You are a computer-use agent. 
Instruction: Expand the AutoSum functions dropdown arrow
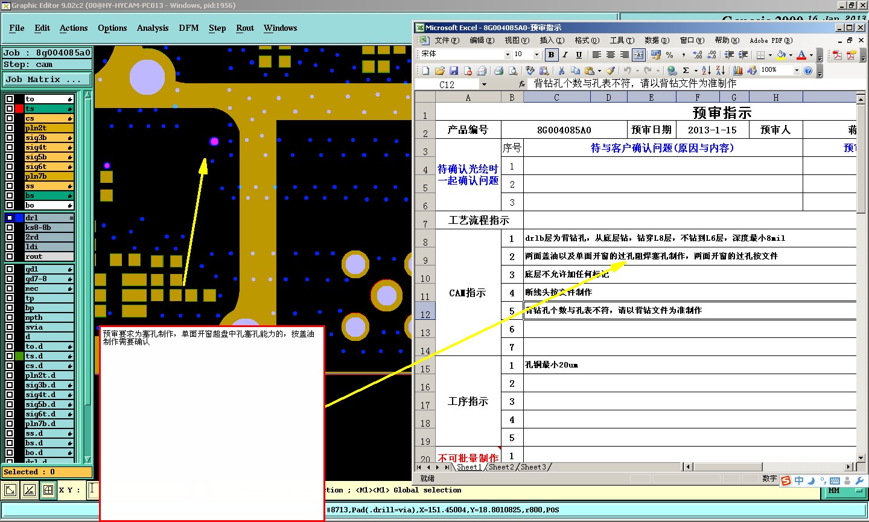pyautogui.click(x=696, y=71)
